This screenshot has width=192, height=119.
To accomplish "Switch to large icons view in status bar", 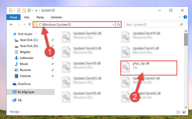I will pos(184,112).
